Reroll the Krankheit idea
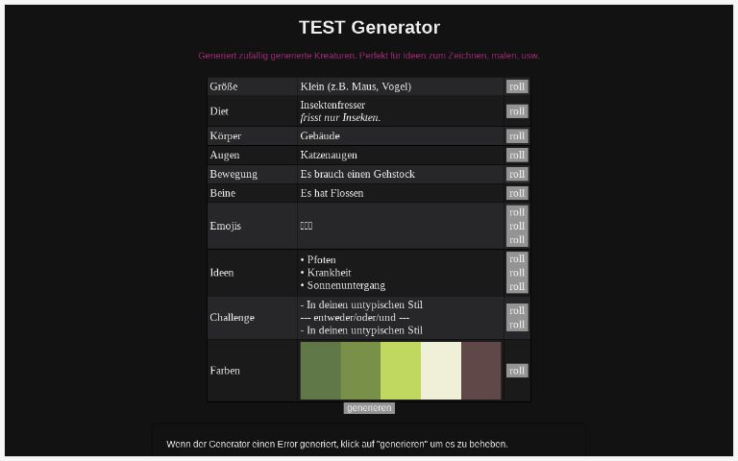This screenshot has width=738, height=461. point(517,273)
